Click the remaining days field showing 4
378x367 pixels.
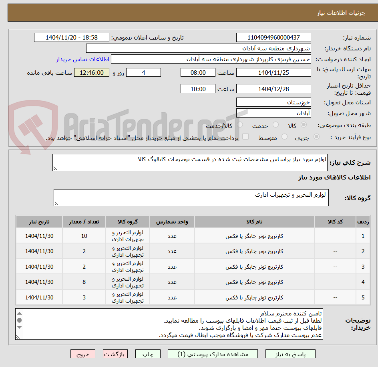click(143, 72)
